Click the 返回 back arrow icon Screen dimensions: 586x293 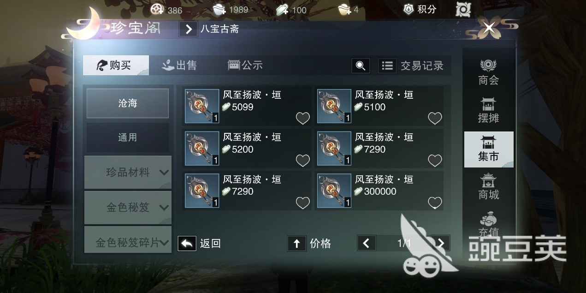pyautogui.click(x=187, y=243)
